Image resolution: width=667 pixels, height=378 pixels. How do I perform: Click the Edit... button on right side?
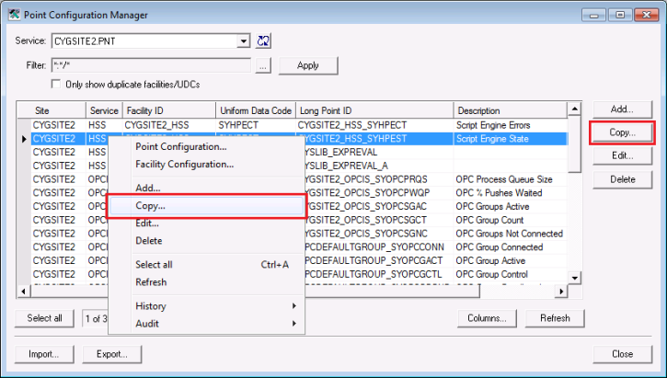[622, 155]
